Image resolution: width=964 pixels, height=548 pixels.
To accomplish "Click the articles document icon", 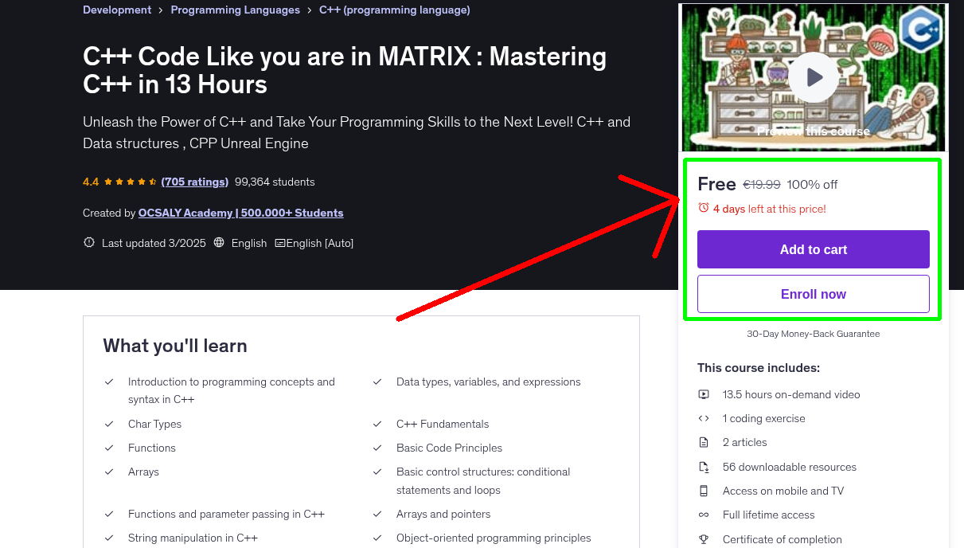I will 704,442.
